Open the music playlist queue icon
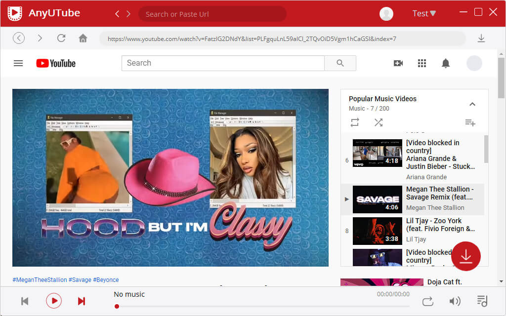Screen dimensions: 506x316 482,301
